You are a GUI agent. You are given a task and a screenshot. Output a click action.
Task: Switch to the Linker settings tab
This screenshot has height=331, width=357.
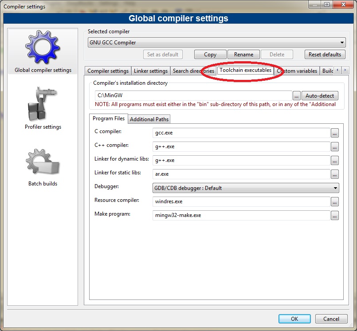[151, 71]
